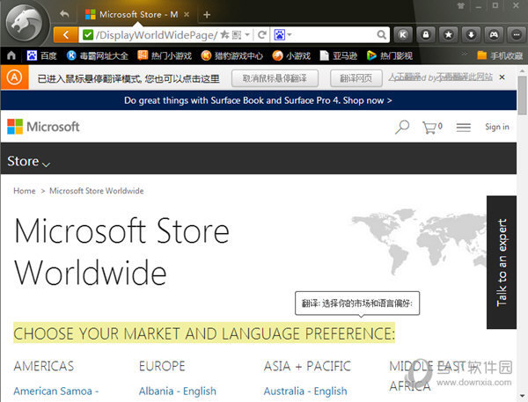Viewport: 528px width, 402px height.
Task: Click the Talk to an expert side tab
Action: [502, 262]
